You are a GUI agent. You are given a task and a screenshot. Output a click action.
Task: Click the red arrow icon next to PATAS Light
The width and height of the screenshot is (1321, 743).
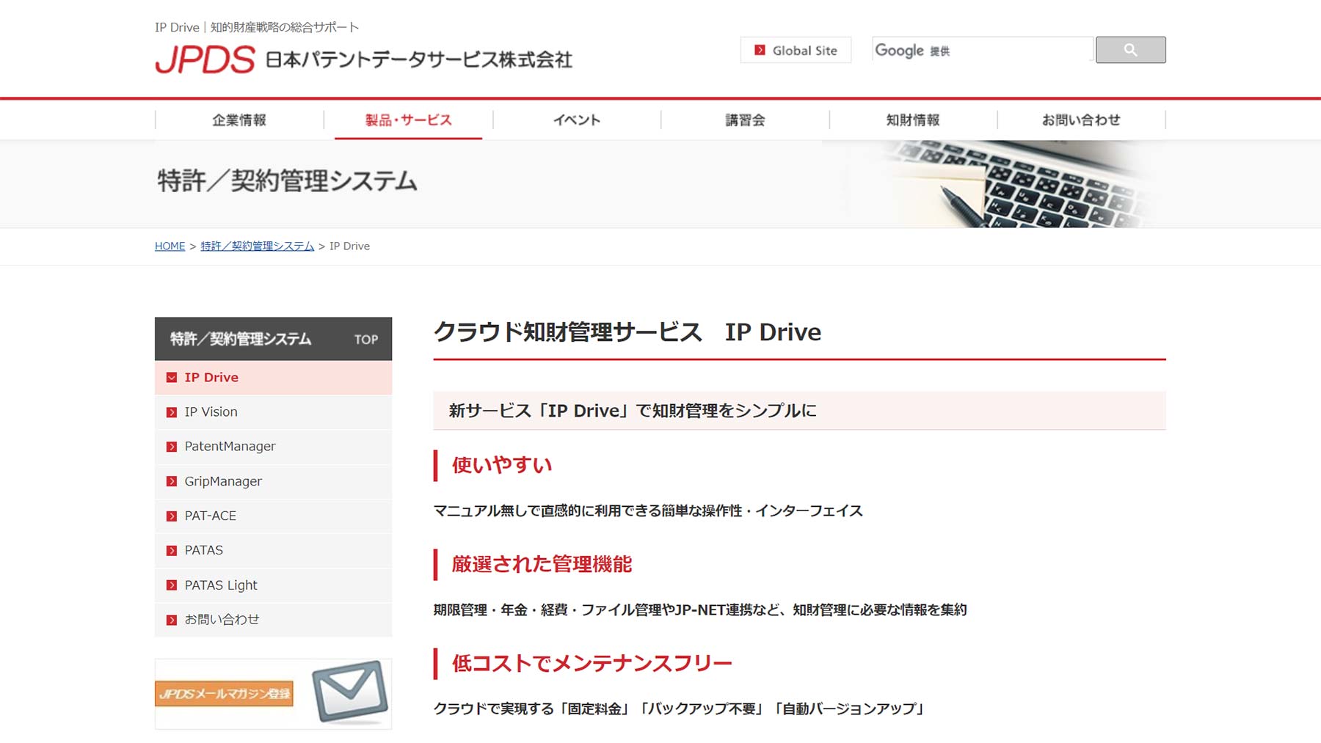pos(172,585)
